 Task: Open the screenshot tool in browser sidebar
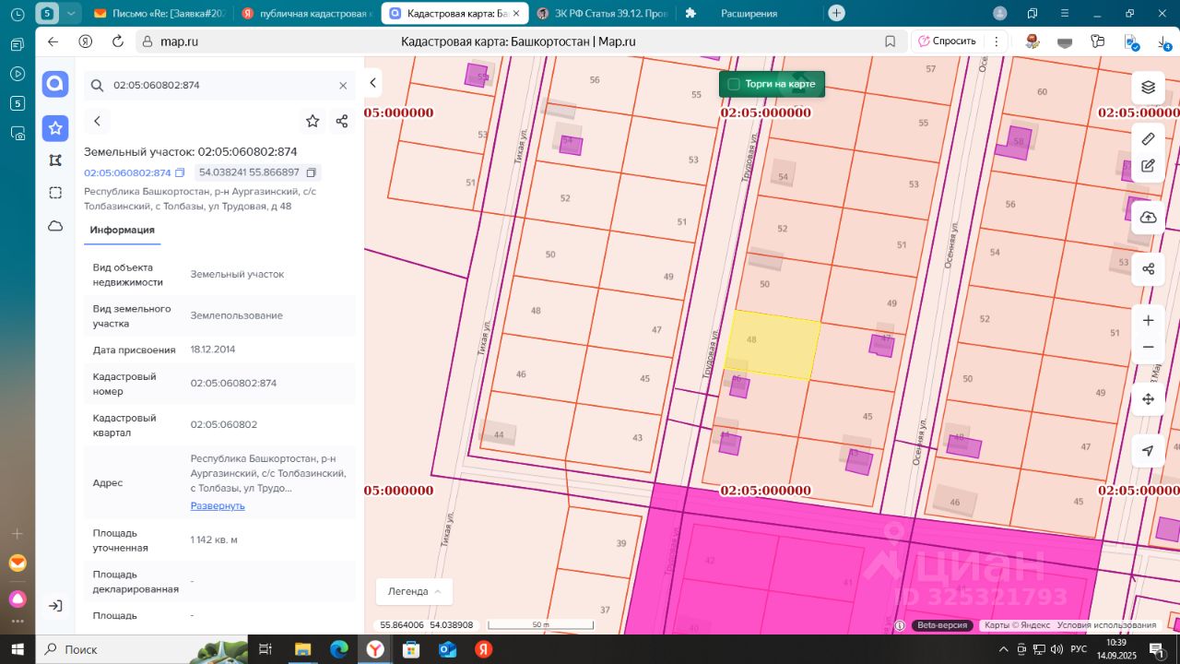(17, 133)
